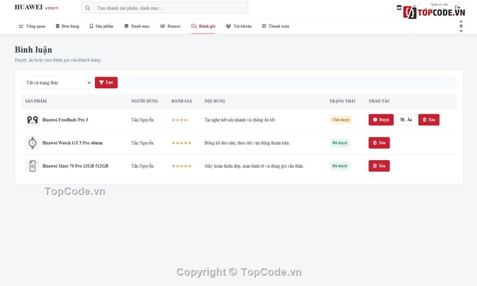Go to HUAWEI Admin logo home
This screenshot has width=477, height=286.
36,8
